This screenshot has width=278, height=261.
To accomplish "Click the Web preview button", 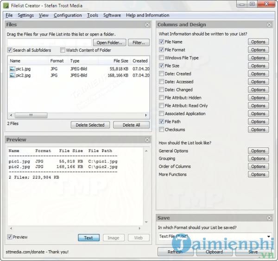I will click(139, 238).
